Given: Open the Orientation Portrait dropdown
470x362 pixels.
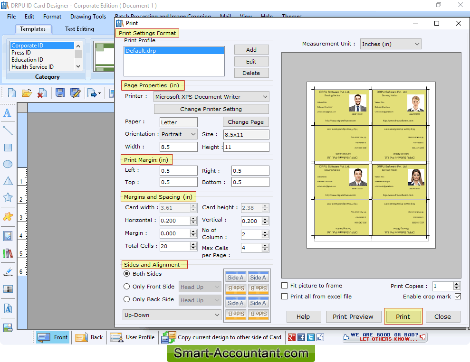Looking at the screenshot, I should pos(178,134).
